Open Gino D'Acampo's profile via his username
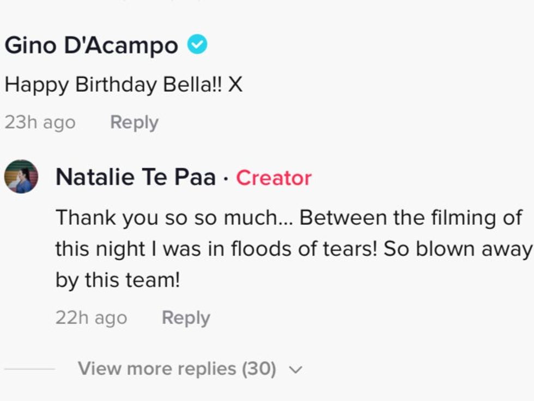 (91, 46)
